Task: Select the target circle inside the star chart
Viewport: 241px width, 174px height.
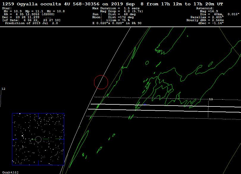Action: click(38, 139)
